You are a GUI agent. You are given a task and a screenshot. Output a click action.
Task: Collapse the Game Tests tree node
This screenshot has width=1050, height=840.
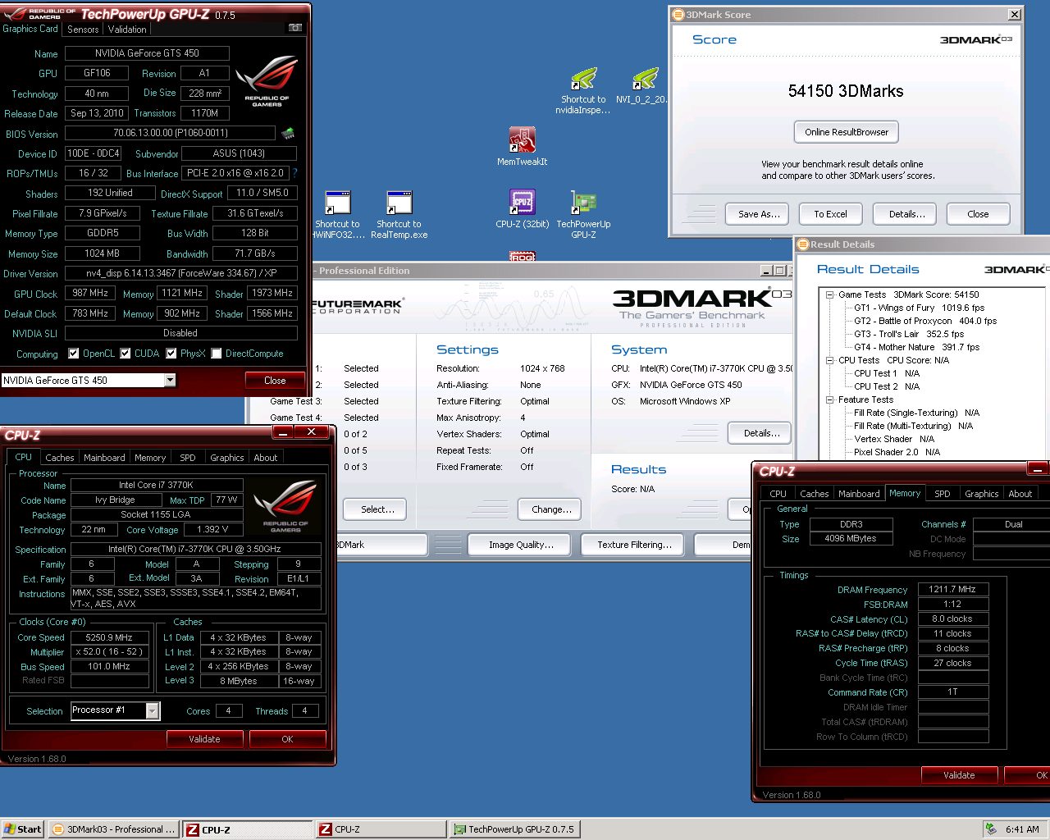(829, 294)
